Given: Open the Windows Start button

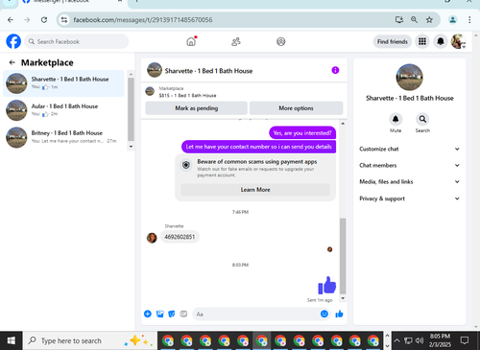Looking at the screenshot, I should [x=11, y=340].
